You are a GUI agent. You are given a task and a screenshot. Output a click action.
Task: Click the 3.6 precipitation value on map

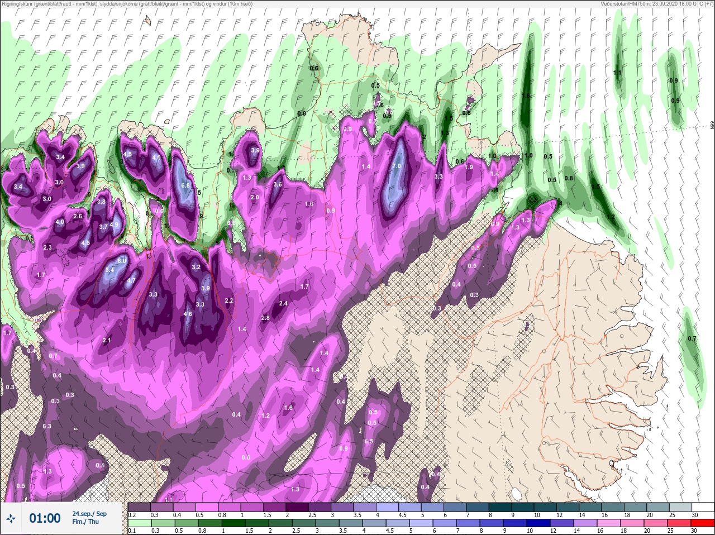tap(278, 185)
